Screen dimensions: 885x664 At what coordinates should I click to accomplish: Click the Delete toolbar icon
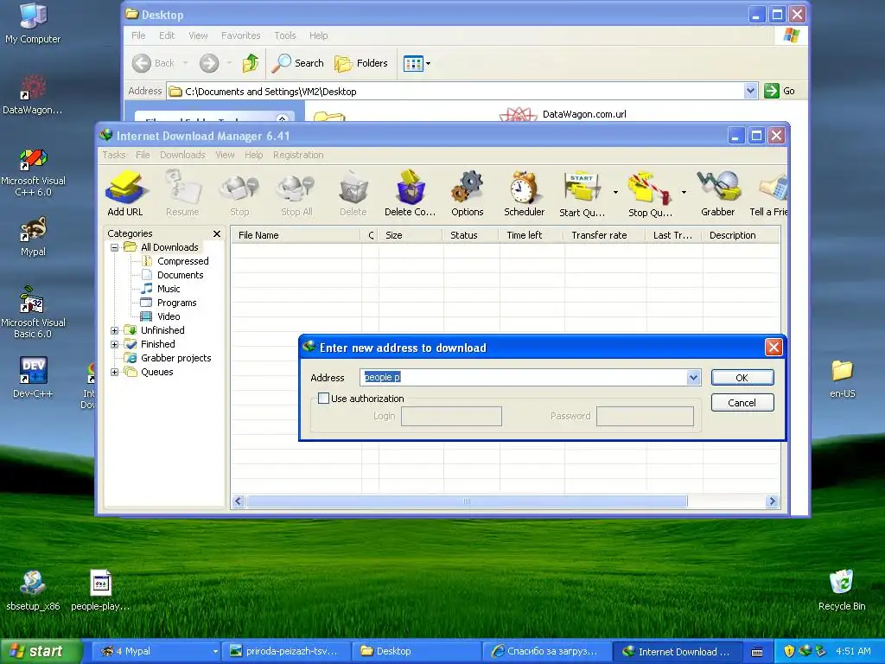pyautogui.click(x=353, y=193)
